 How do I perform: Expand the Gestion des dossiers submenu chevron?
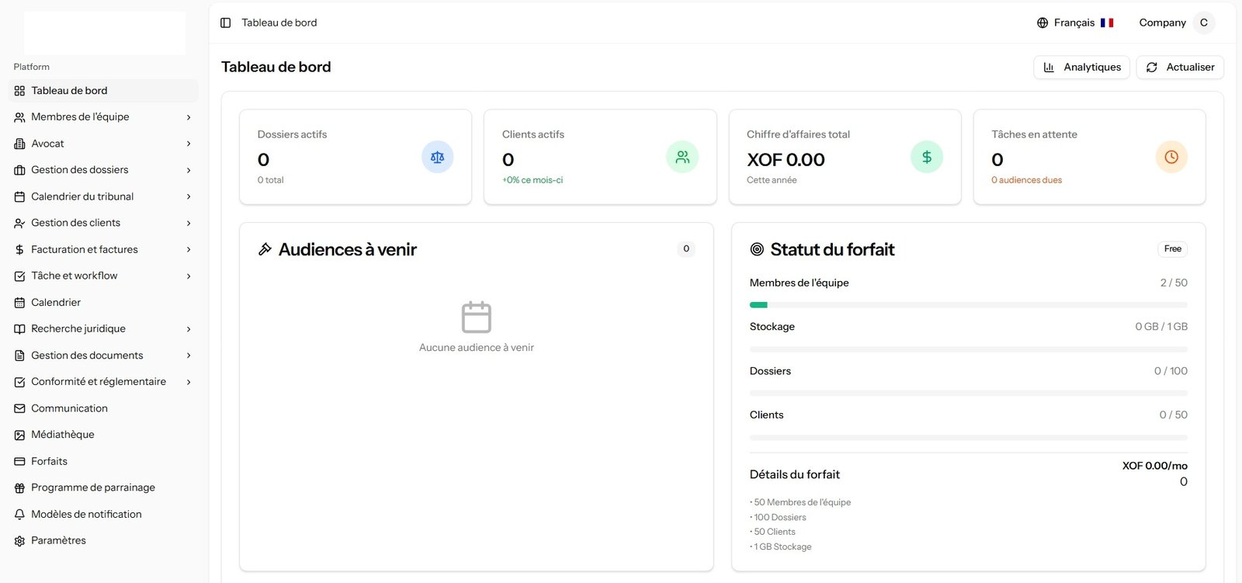(189, 170)
